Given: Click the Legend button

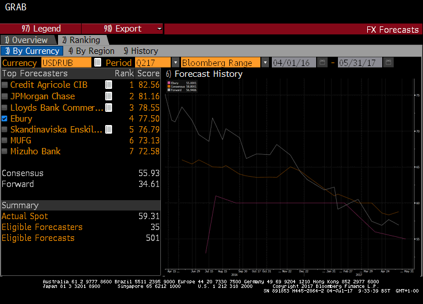Looking at the screenshot, I should click(41, 29).
